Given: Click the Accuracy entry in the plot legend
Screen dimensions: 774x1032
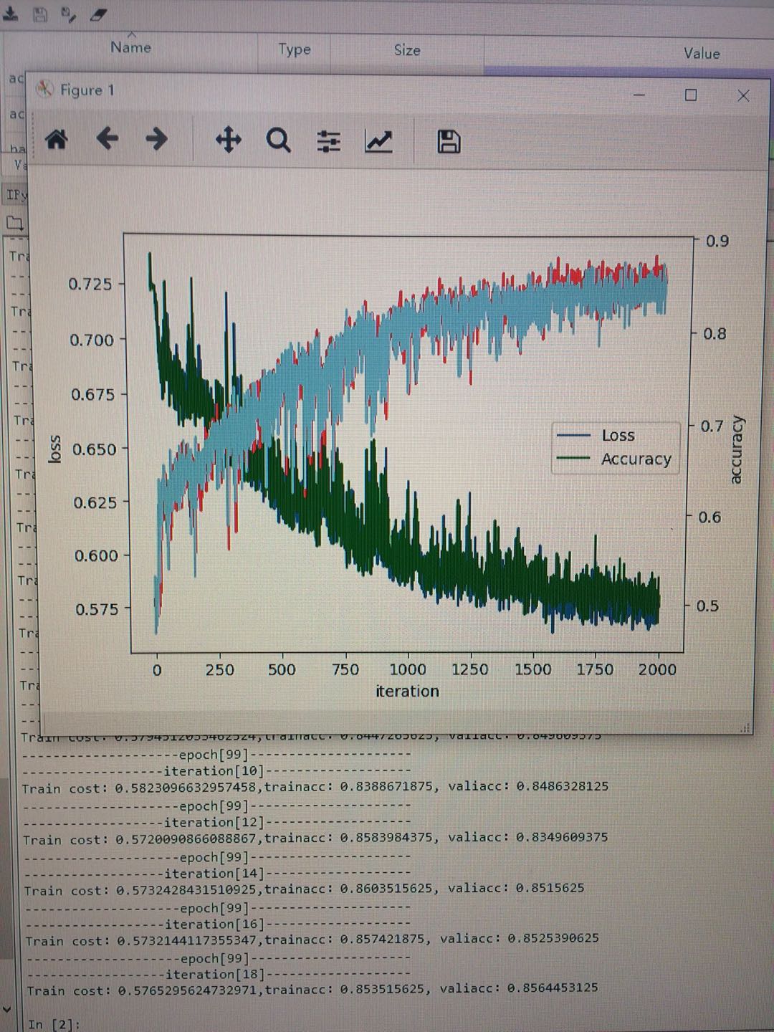Looking at the screenshot, I should (x=636, y=459).
